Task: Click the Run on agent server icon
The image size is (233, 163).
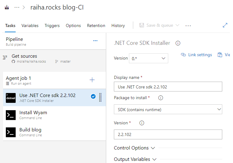Action: coord(8,84)
